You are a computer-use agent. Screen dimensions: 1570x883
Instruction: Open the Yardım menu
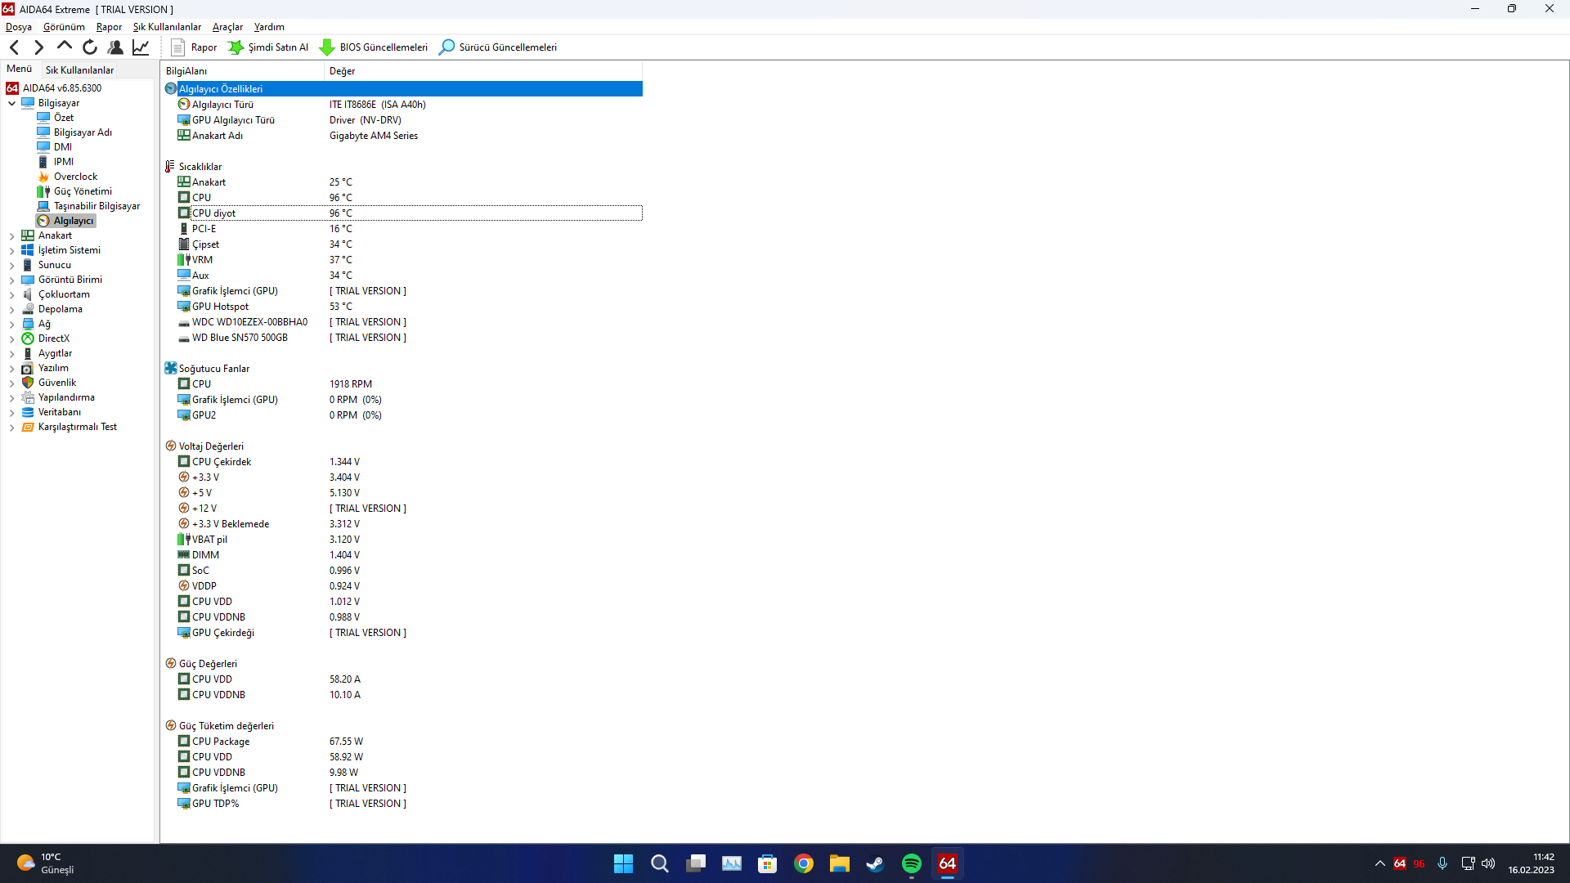269,27
